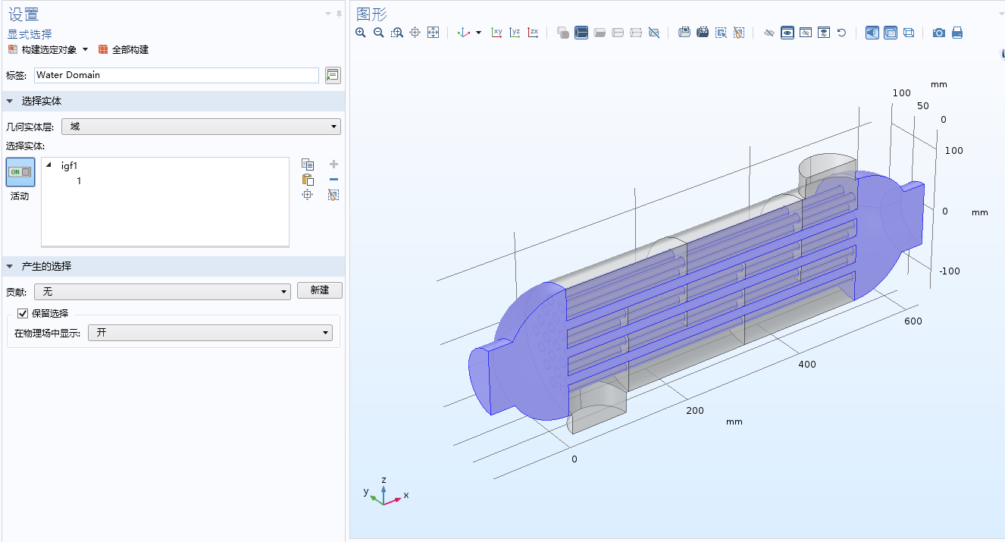Click select all with arrow icon
The height and width of the screenshot is (542, 1005).
pos(721,33)
